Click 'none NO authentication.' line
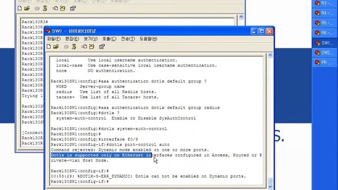338x190 pixels. click(x=96, y=71)
